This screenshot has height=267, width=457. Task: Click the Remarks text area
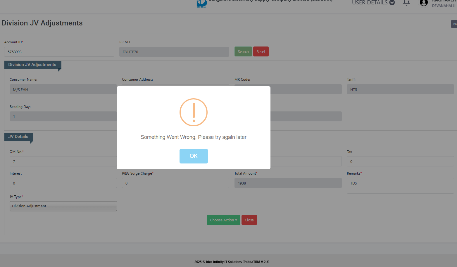[x=400, y=186]
